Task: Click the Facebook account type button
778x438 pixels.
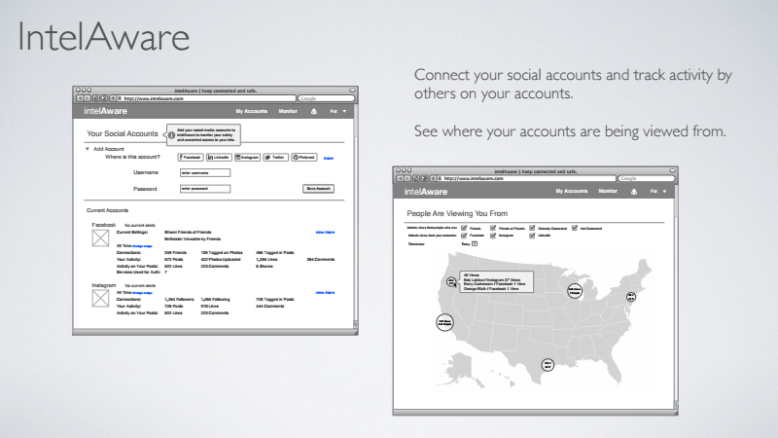Action: pyautogui.click(x=190, y=157)
